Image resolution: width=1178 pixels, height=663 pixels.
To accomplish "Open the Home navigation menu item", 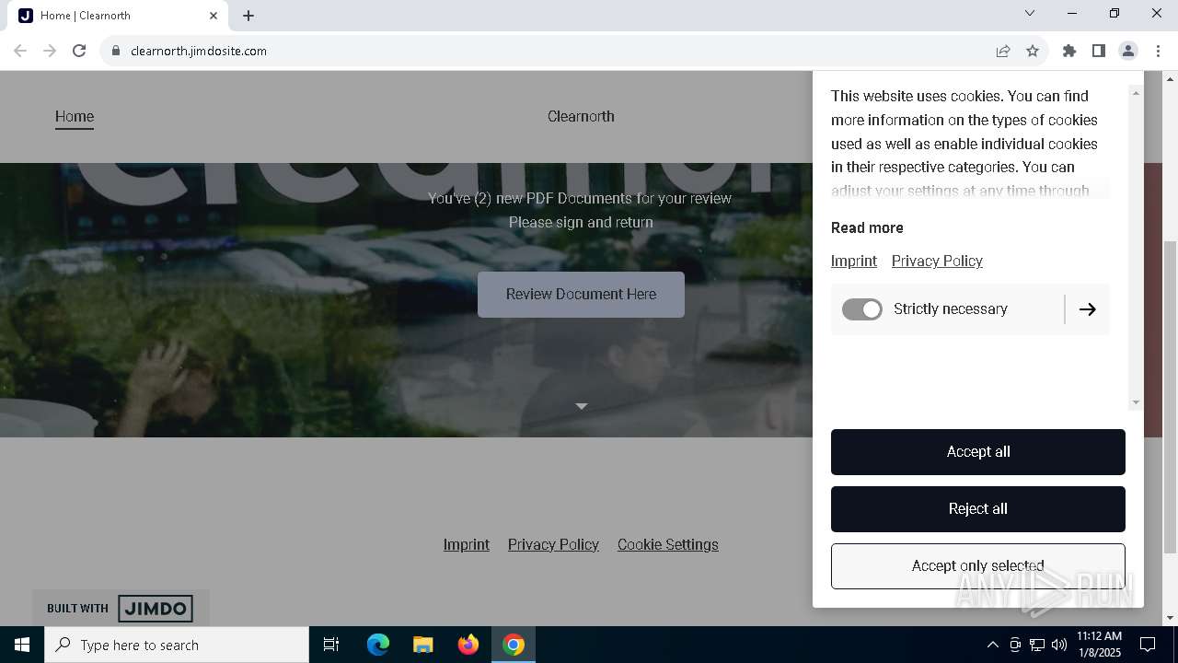I will click(75, 116).
